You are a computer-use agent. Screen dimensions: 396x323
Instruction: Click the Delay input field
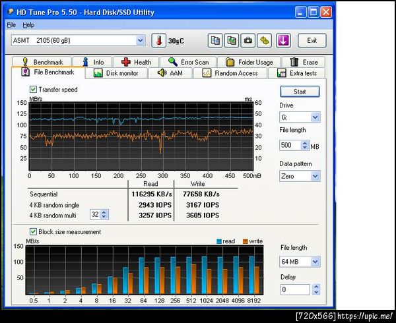coord(295,289)
